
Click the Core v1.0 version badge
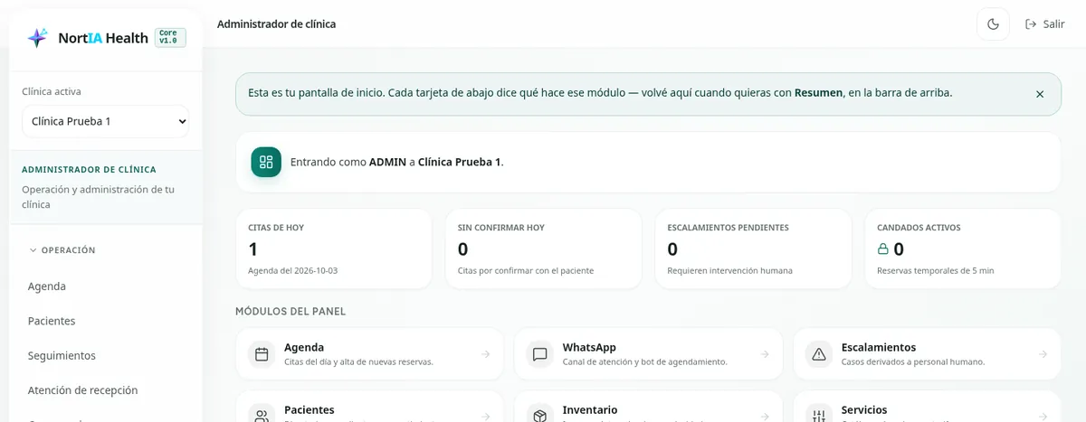[170, 37]
